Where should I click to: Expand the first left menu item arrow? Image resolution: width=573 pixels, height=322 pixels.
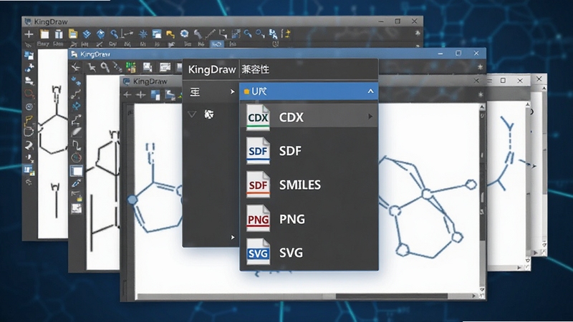pos(232,92)
